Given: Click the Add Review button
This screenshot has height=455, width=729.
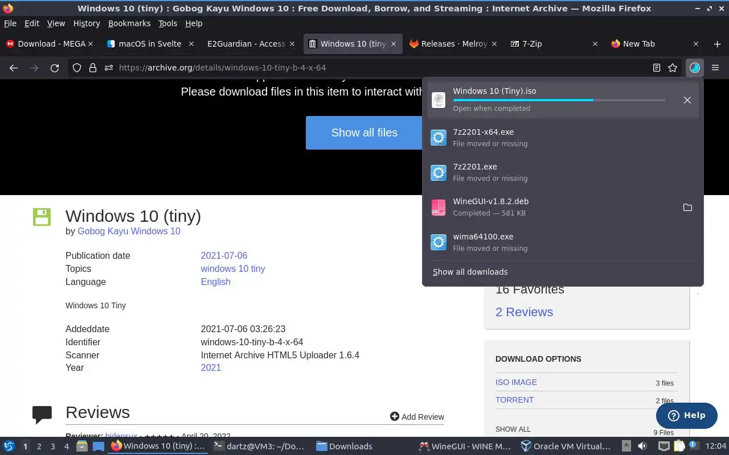Looking at the screenshot, I should [x=417, y=417].
